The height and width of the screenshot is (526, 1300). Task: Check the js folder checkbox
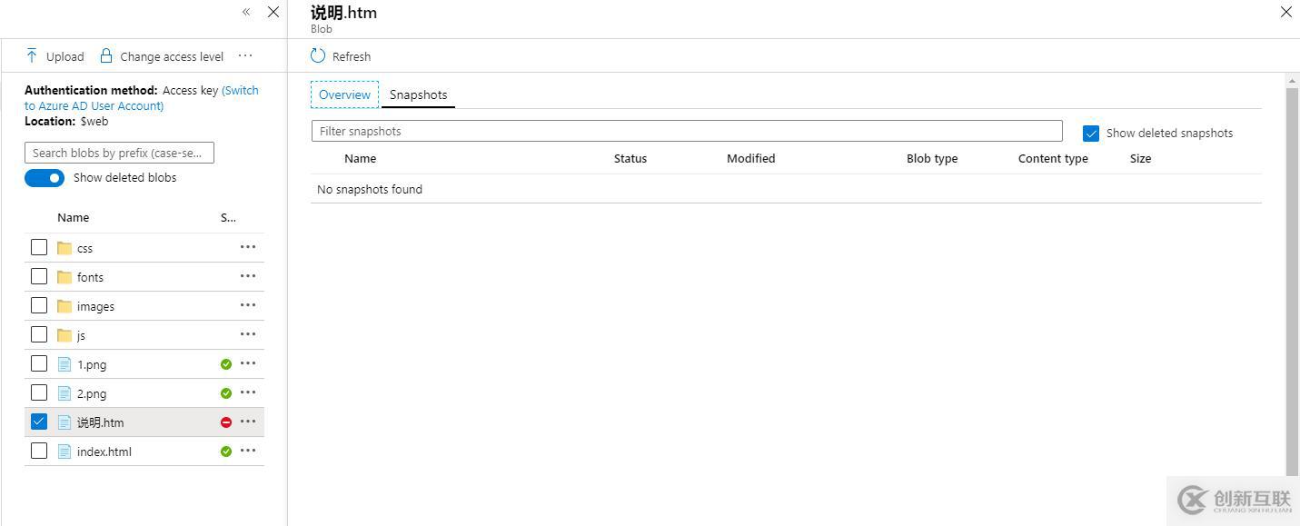pyautogui.click(x=39, y=334)
